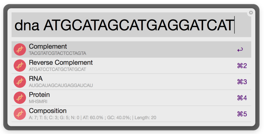
Task: Click the DNA icon beside RNA
Action: [x=20, y=82]
